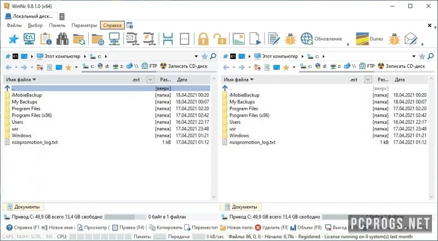Click the orange bug icon after Dunes
The height and width of the screenshot is (241, 438).
click(x=394, y=39)
